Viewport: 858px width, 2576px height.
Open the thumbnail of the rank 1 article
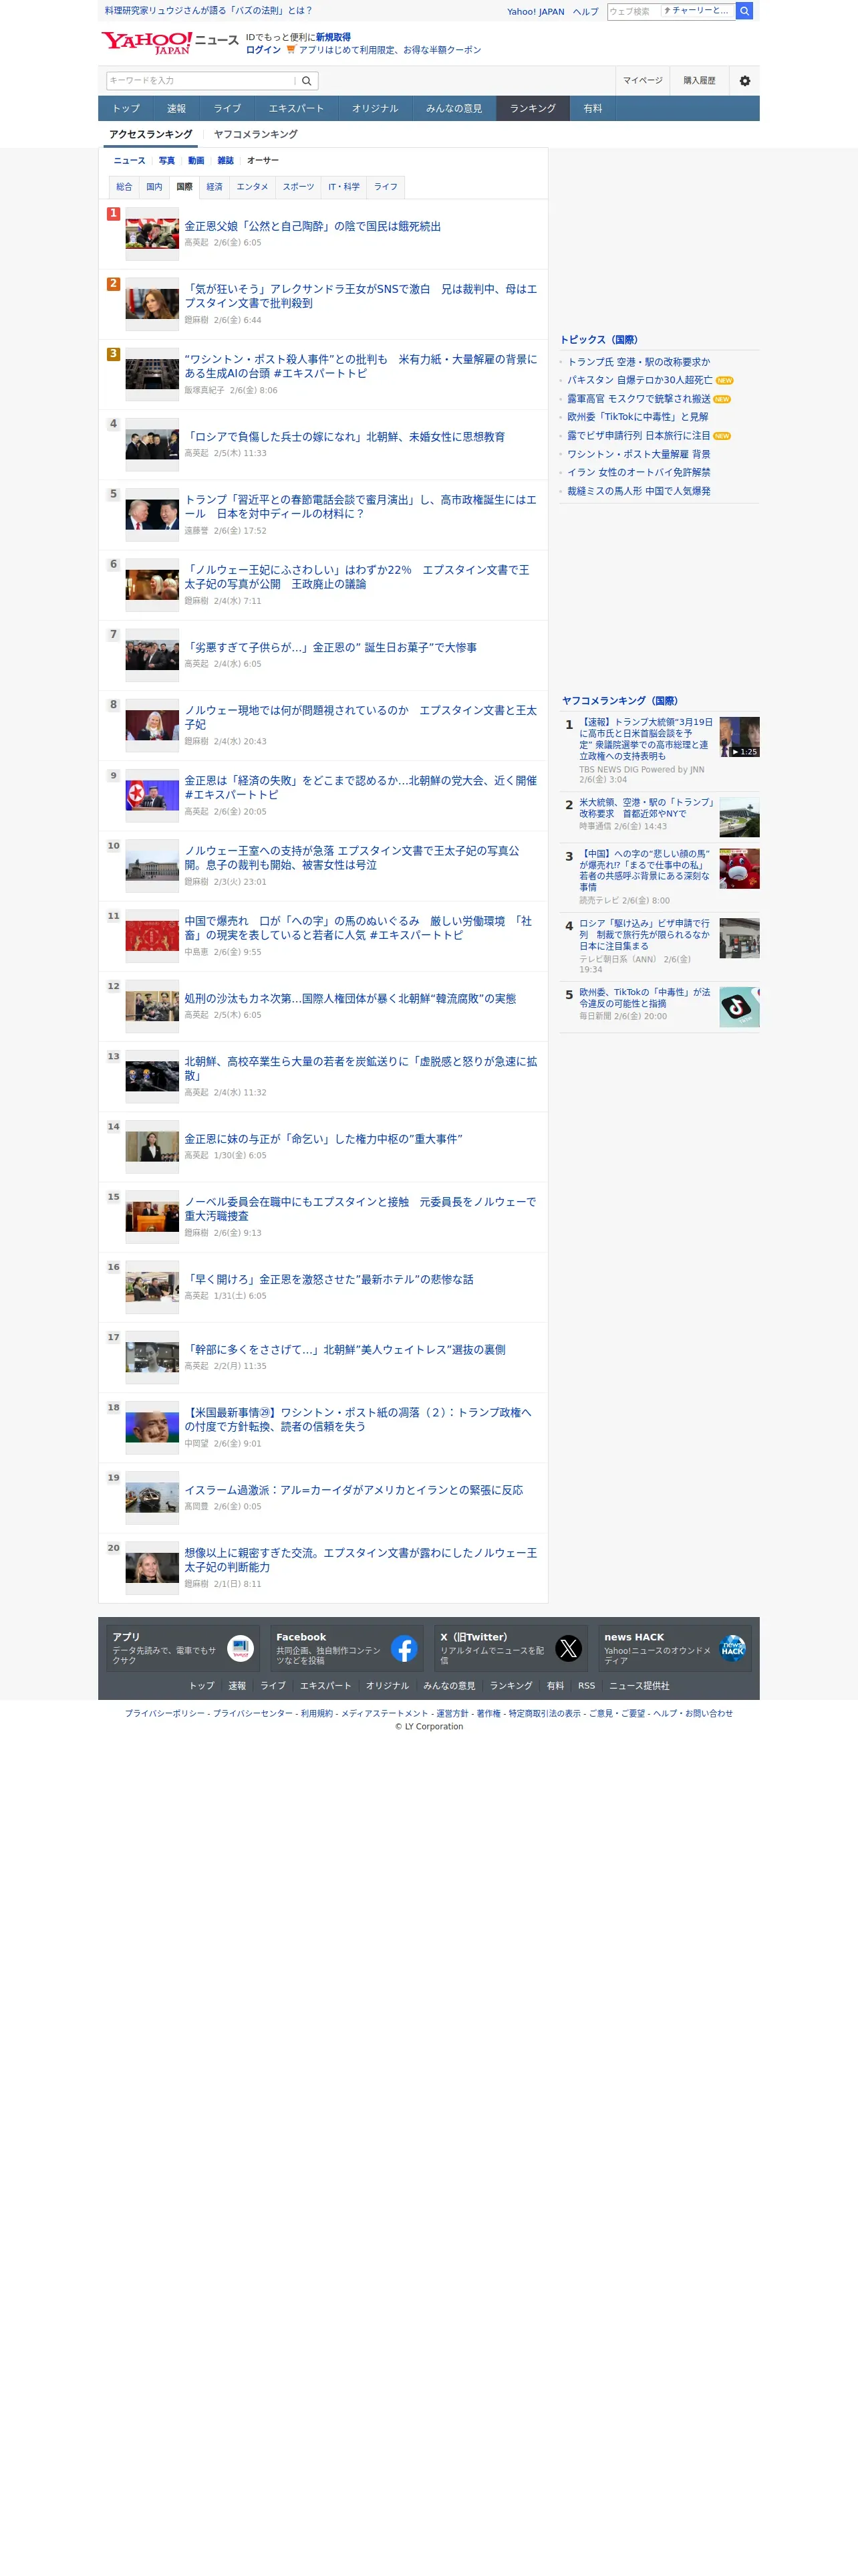pyautogui.click(x=152, y=234)
